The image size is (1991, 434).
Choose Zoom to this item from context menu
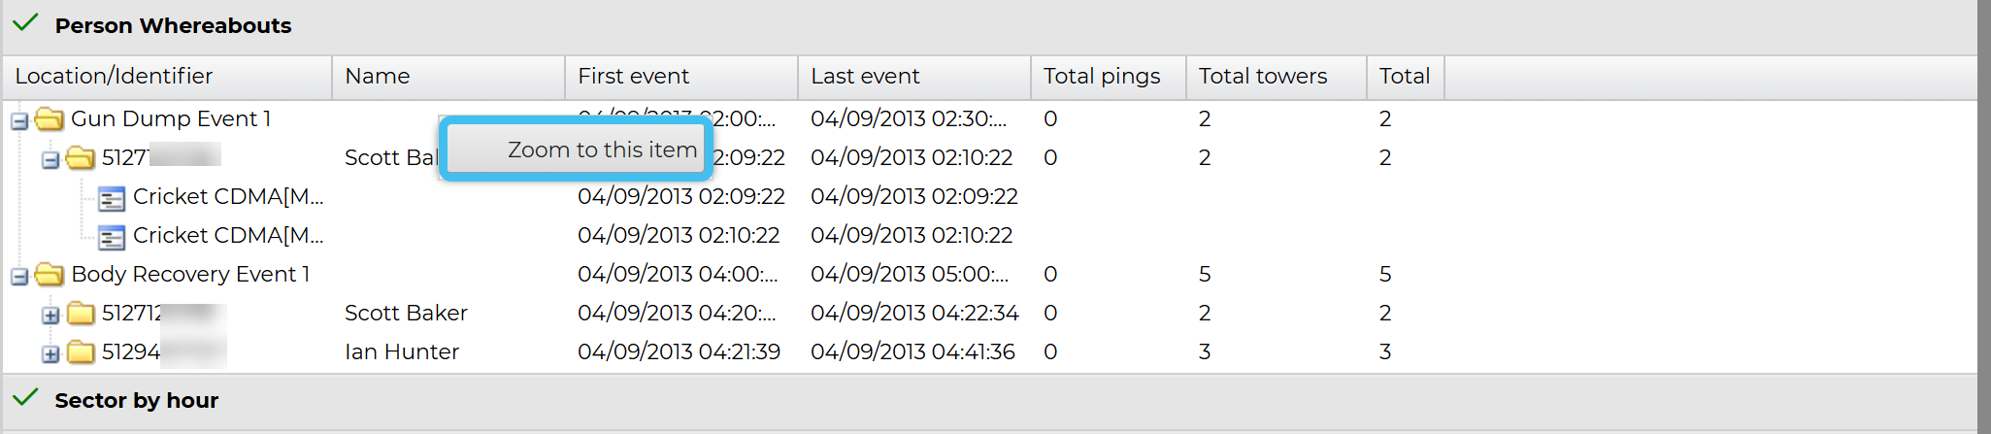pyautogui.click(x=601, y=150)
